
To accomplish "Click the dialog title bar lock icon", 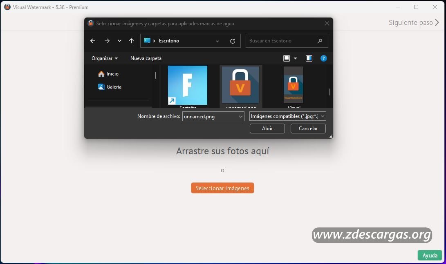I will pyautogui.click(x=91, y=23).
